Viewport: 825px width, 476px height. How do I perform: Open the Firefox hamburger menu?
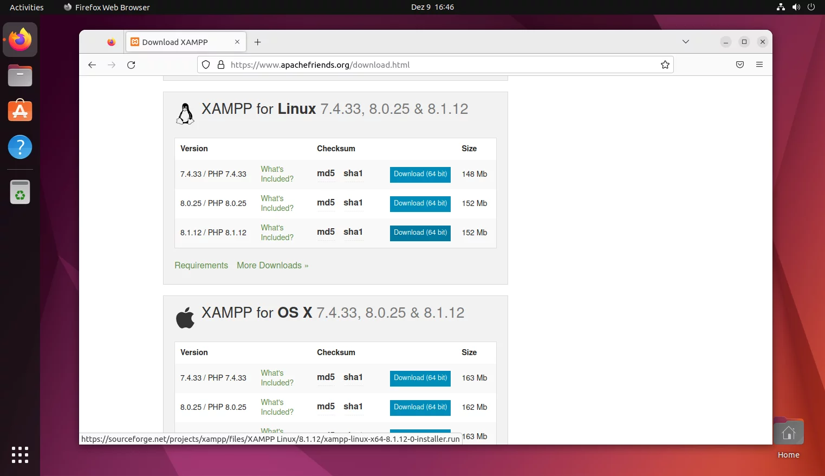(759, 65)
